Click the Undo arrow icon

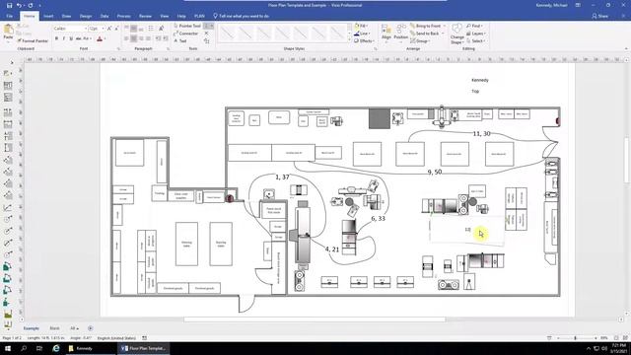click(19, 5)
